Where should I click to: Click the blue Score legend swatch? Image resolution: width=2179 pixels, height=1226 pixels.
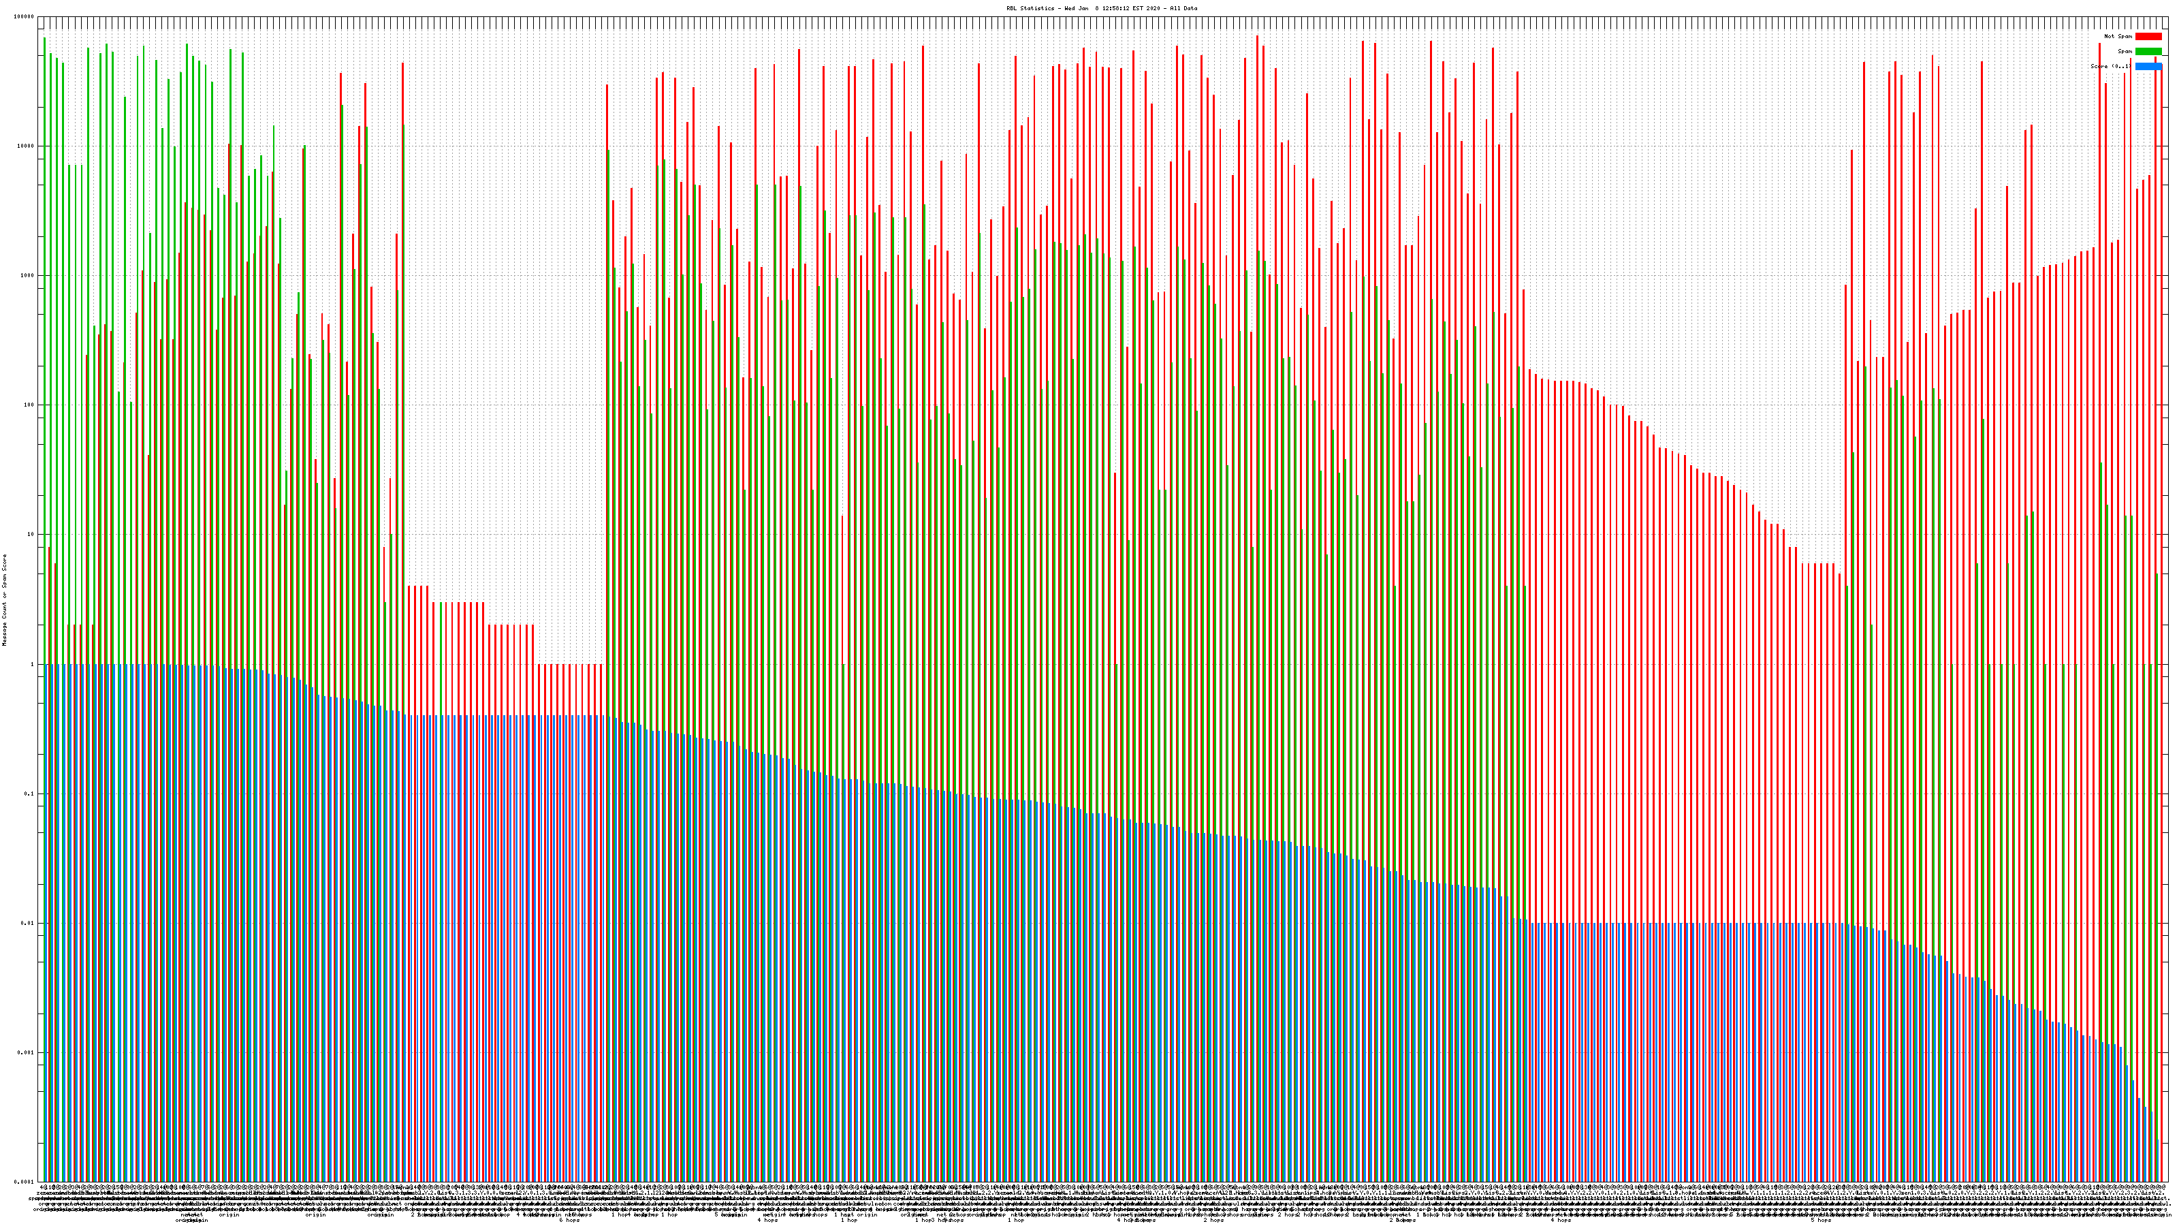pos(2148,67)
